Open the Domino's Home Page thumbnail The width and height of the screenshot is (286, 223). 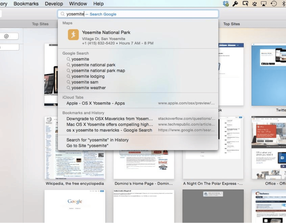coord(144,165)
